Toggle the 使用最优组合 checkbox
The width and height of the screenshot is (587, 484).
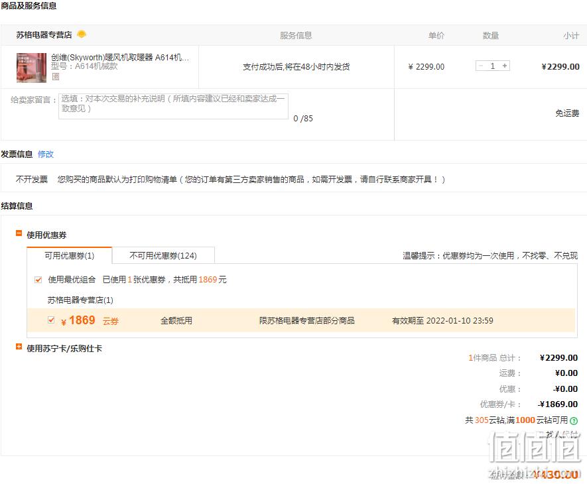[x=38, y=280]
